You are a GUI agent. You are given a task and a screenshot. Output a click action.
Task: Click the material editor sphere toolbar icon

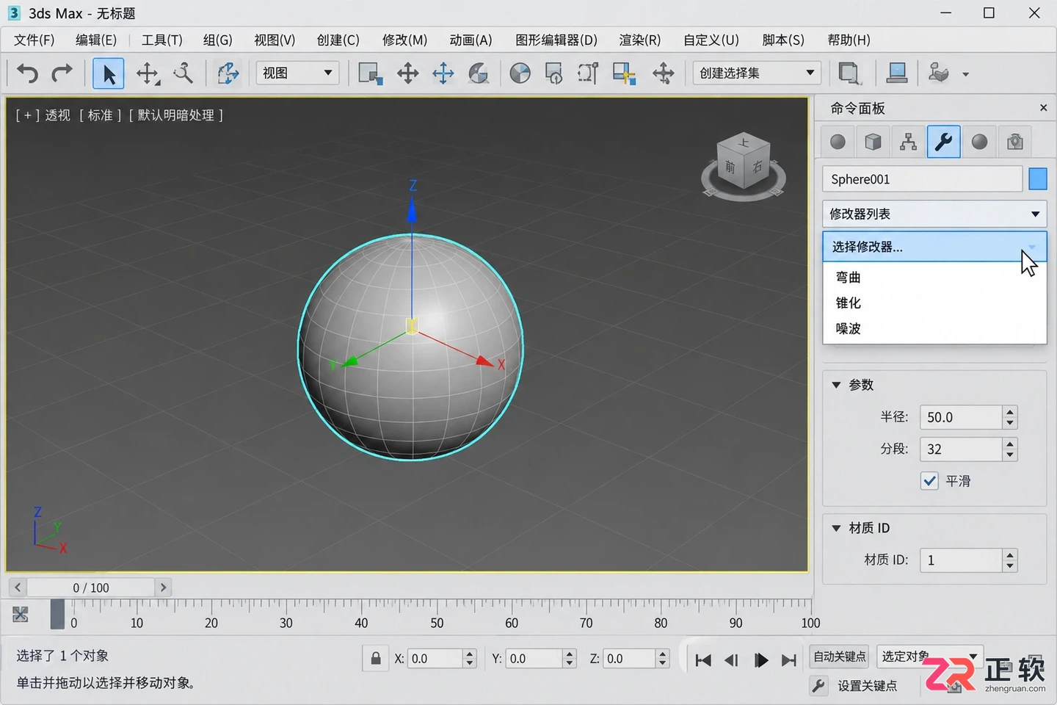point(520,73)
